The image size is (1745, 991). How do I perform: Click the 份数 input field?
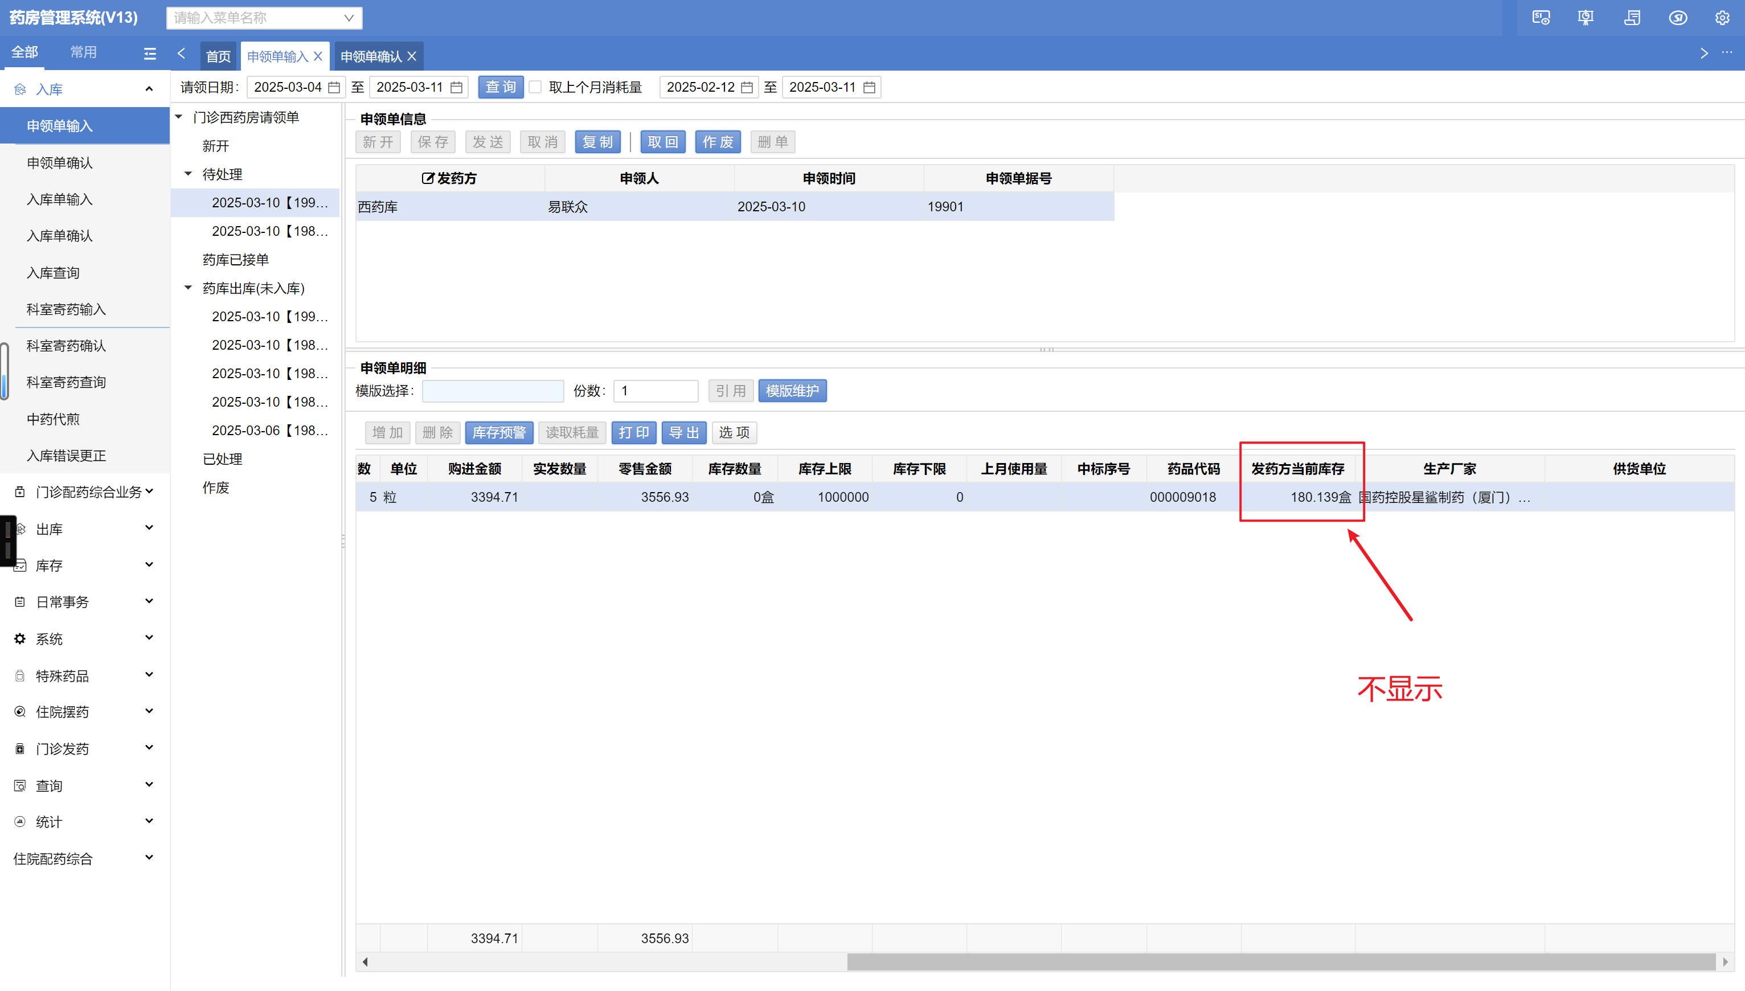[x=655, y=391]
